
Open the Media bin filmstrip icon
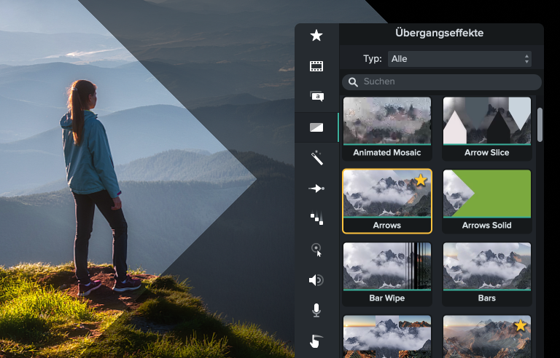[x=316, y=66]
